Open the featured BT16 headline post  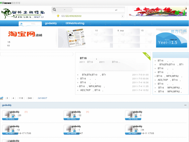88,58
